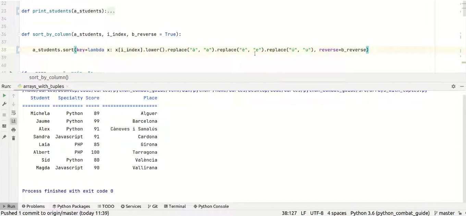
Task: Hide the Run panel with minimize dash
Action: [x=462, y=87]
